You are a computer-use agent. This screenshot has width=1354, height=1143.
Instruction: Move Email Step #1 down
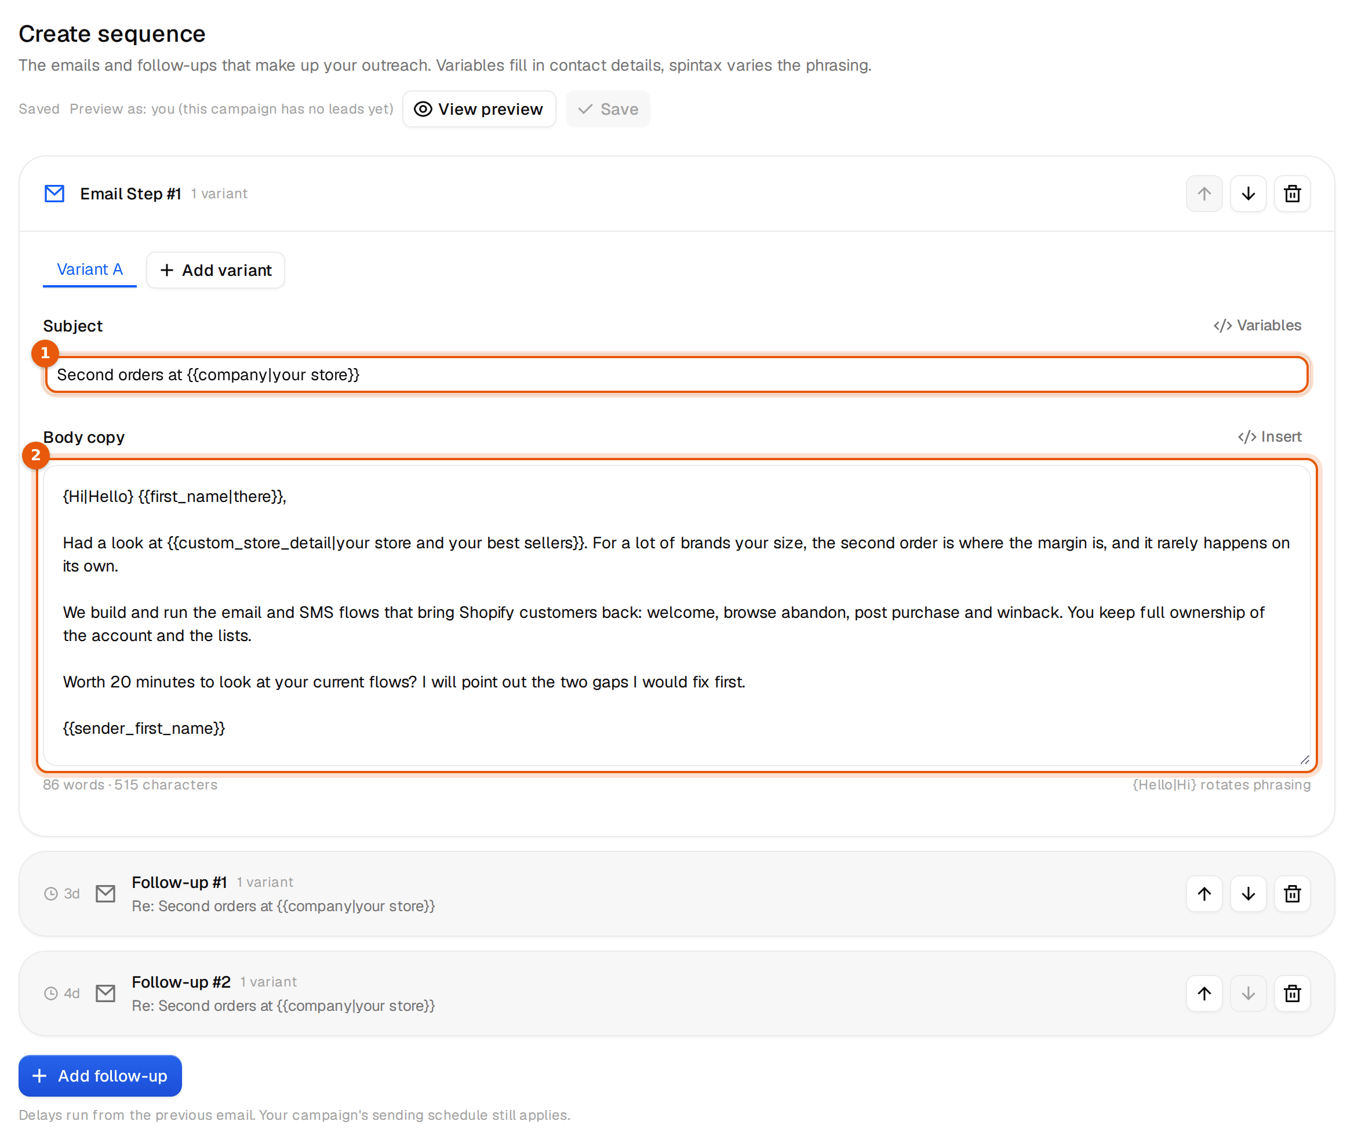pos(1248,194)
